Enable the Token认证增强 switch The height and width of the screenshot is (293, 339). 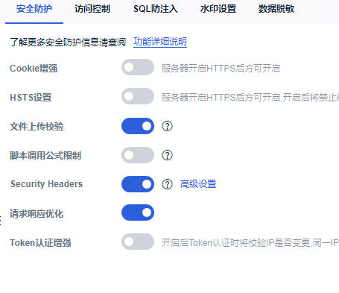pos(138,242)
